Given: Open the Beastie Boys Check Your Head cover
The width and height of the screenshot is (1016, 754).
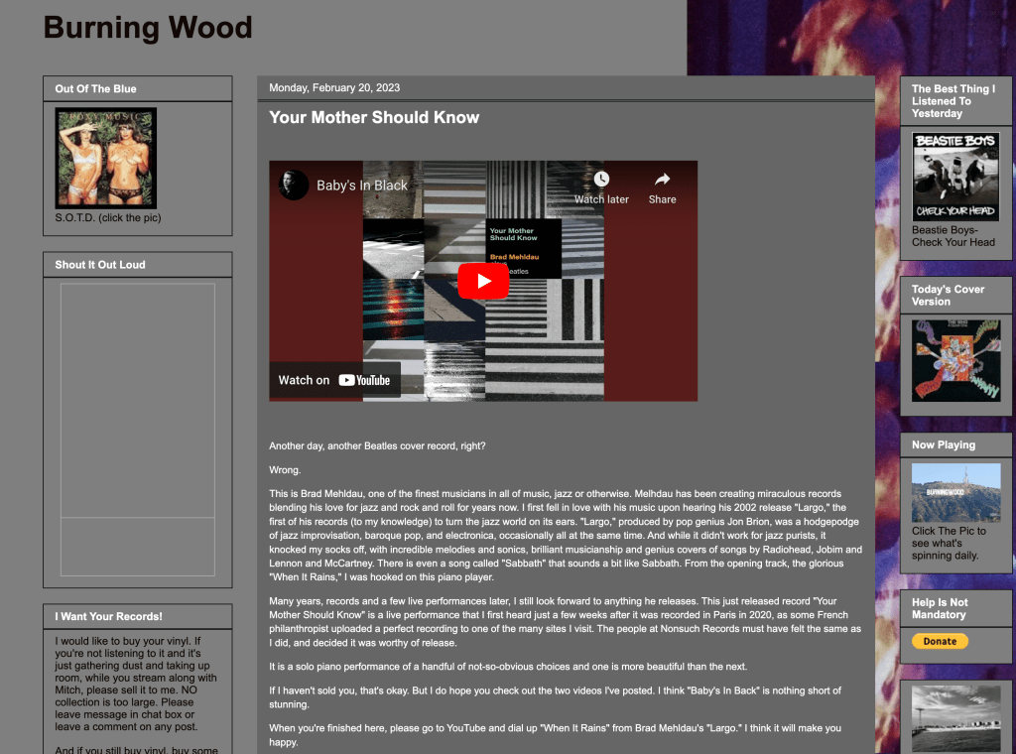Looking at the screenshot, I should pos(955,177).
